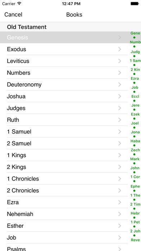
Task: Open the 1 Chronicles row
Action: (64, 179)
